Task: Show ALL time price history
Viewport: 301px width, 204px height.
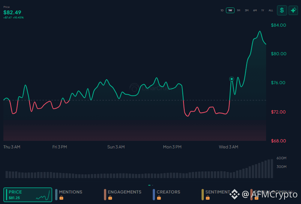Action: [271, 11]
